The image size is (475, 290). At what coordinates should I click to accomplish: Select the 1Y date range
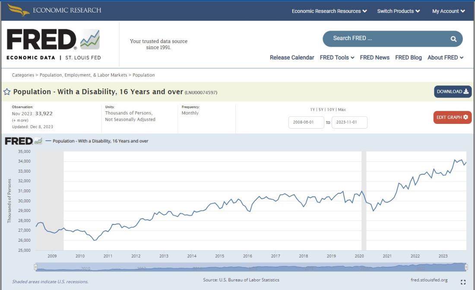312,110
